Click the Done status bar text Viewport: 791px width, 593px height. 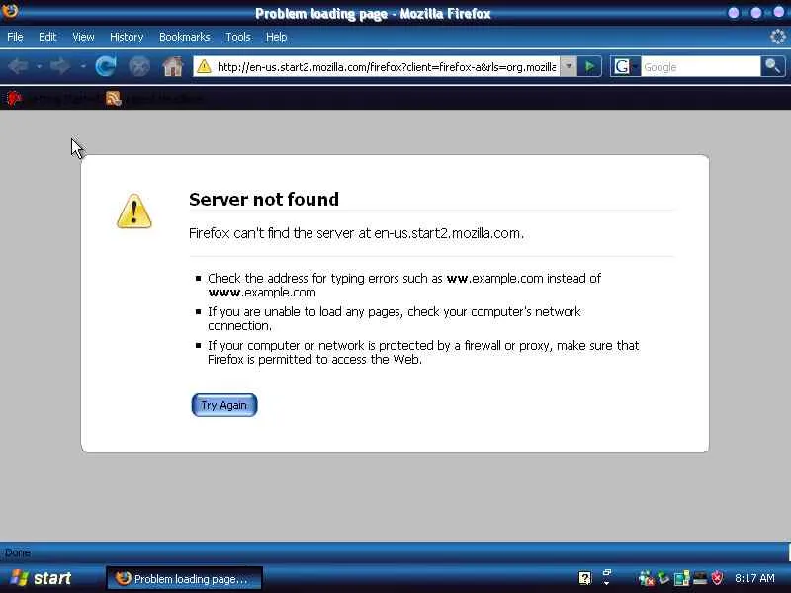point(18,552)
